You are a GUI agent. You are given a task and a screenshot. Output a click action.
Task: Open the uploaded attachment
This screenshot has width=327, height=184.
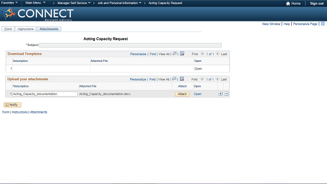[198, 94]
